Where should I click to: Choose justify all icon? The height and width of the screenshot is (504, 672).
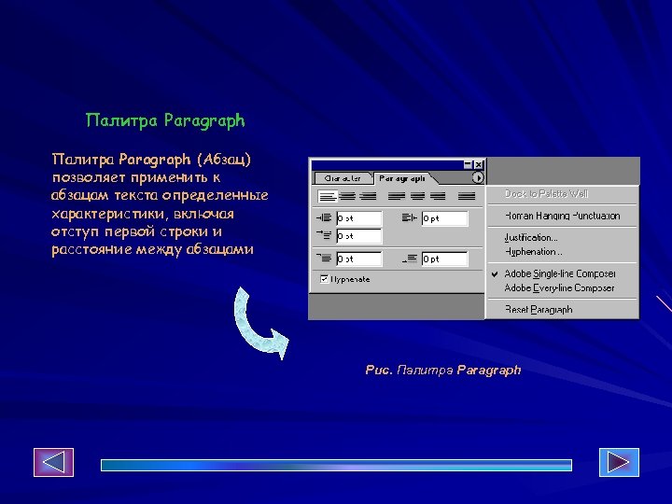467,196
